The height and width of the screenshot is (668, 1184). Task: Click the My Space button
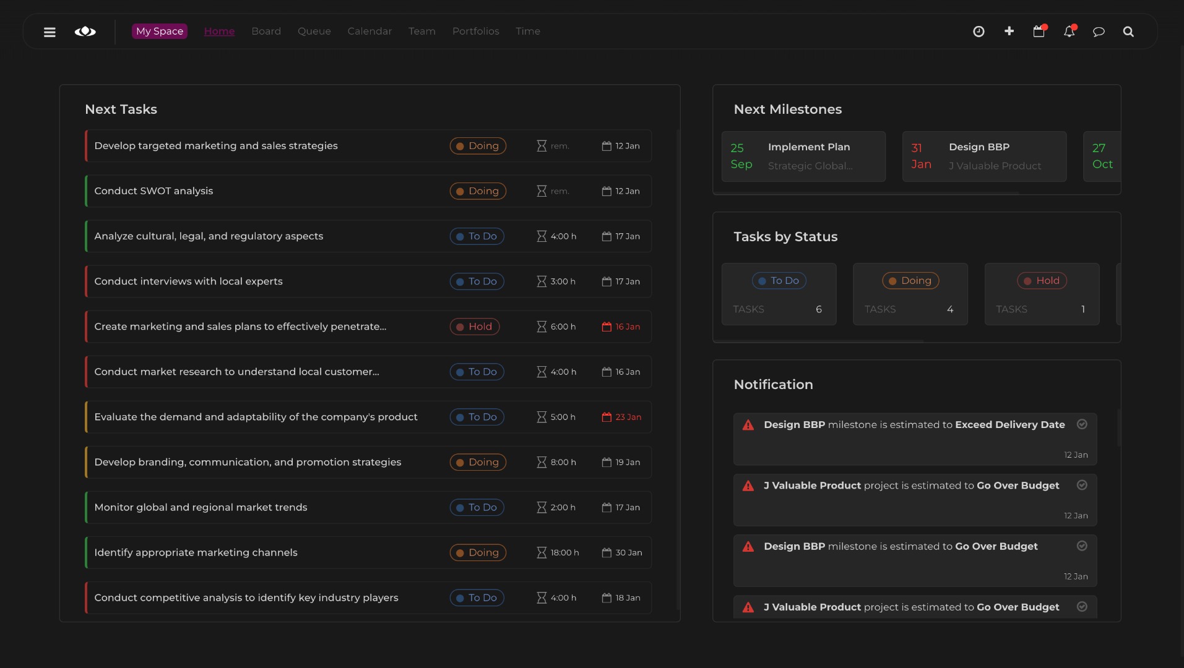160,31
